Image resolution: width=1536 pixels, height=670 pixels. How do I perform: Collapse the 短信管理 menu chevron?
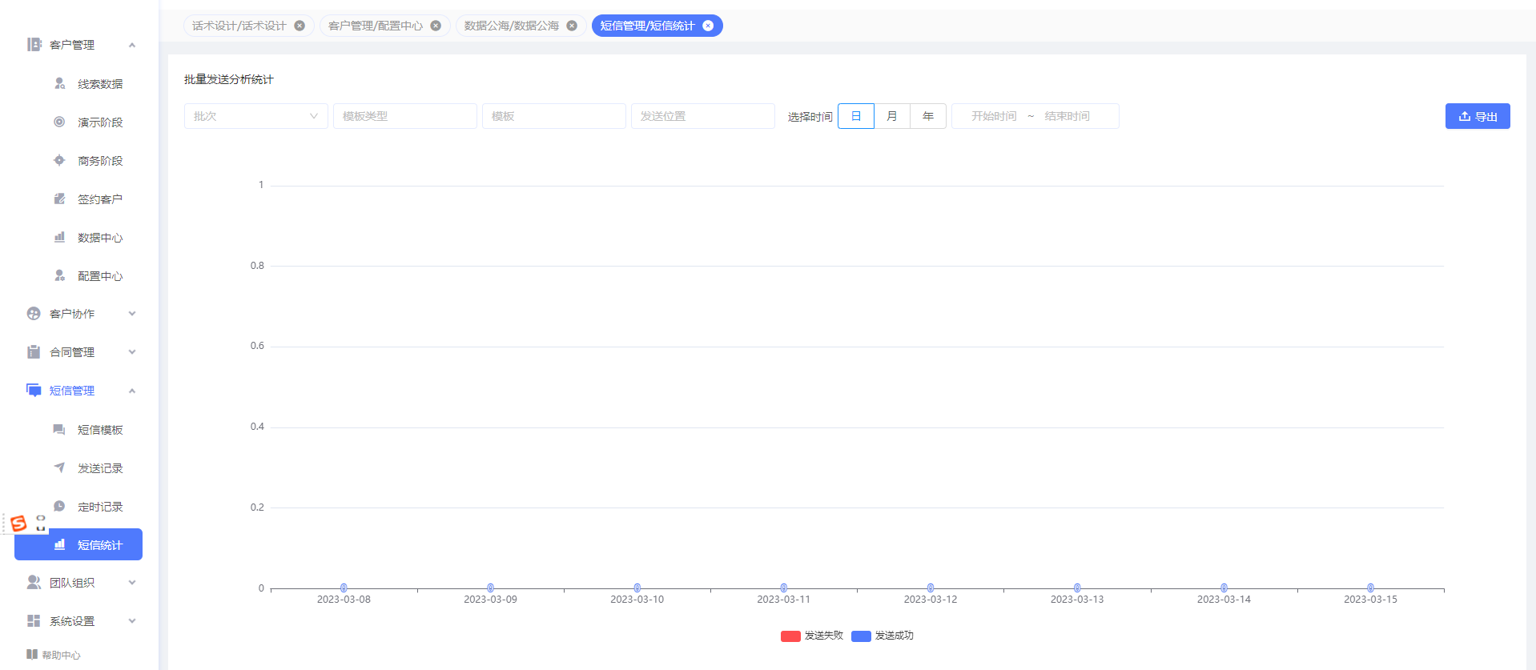tap(132, 391)
